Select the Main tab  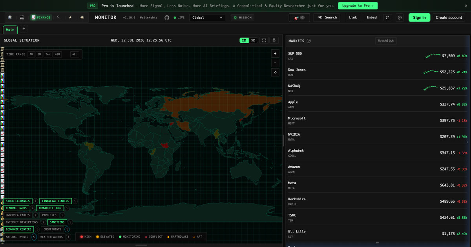click(x=10, y=30)
